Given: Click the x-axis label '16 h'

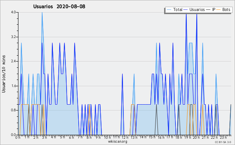Looking at the screenshot, I should point(161,138).
